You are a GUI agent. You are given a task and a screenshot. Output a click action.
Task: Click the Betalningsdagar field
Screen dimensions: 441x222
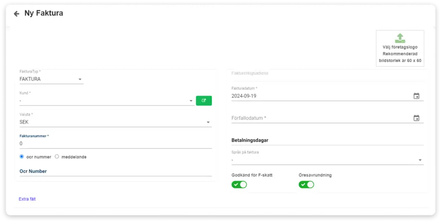327,140
